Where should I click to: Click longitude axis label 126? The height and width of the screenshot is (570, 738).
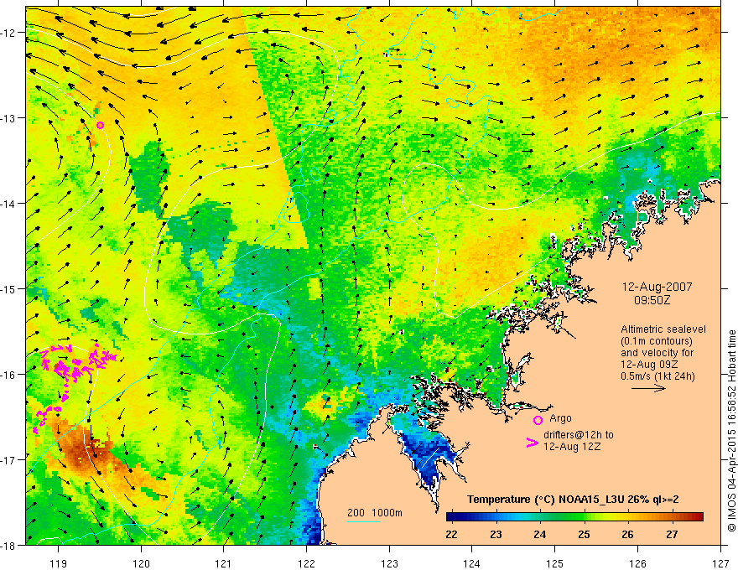(x=637, y=563)
